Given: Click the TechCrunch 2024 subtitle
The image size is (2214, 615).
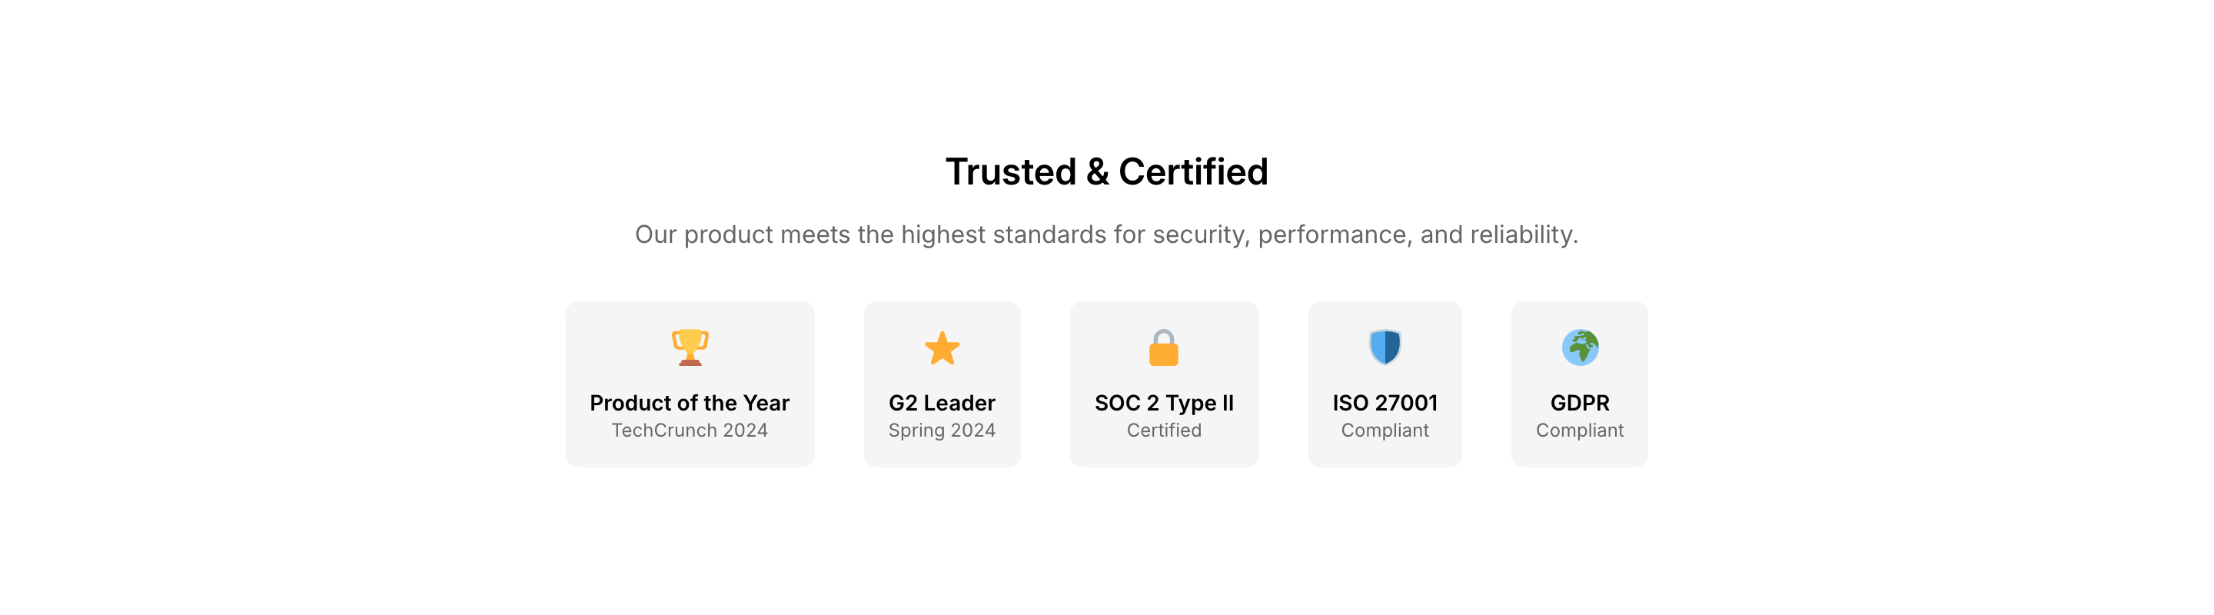Looking at the screenshot, I should (x=690, y=430).
